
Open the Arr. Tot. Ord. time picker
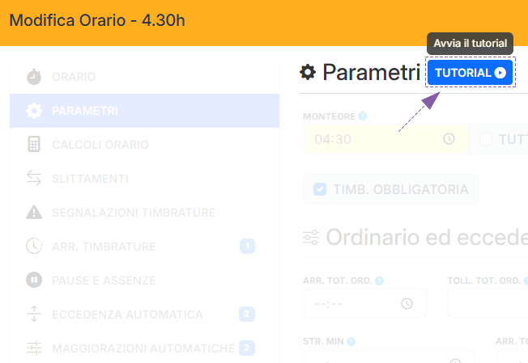(x=407, y=304)
